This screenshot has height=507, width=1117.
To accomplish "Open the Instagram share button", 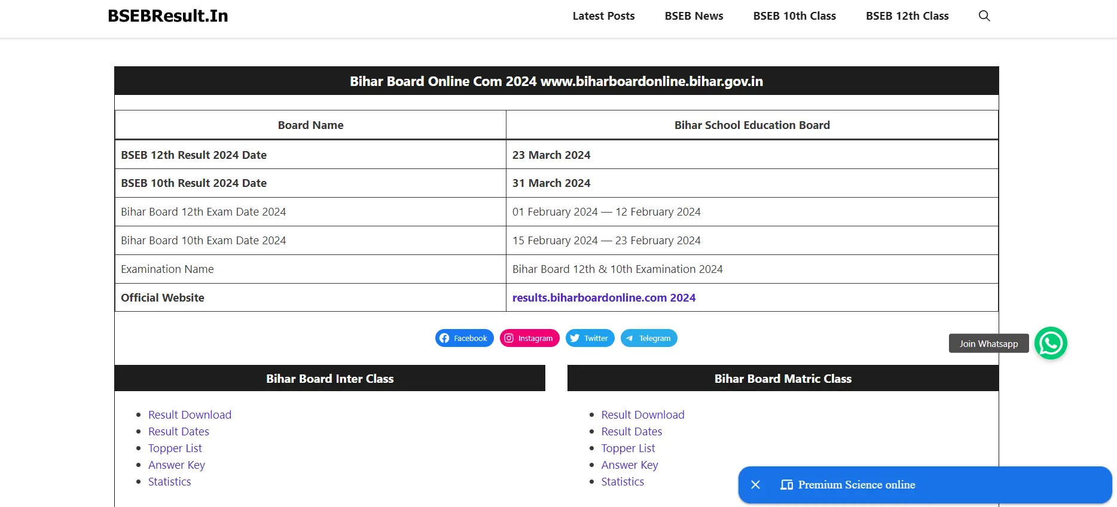I will (530, 338).
